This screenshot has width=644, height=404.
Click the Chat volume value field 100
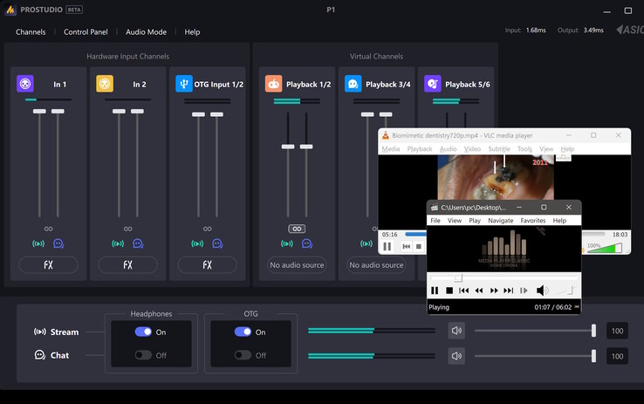coord(617,356)
